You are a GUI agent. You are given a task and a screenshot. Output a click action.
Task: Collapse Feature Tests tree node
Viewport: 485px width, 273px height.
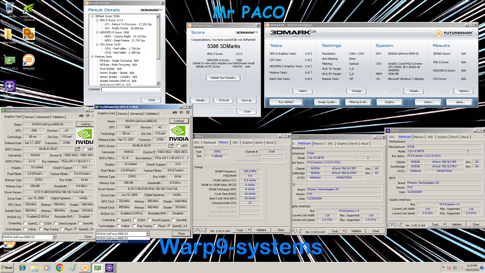tap(92, 57)
